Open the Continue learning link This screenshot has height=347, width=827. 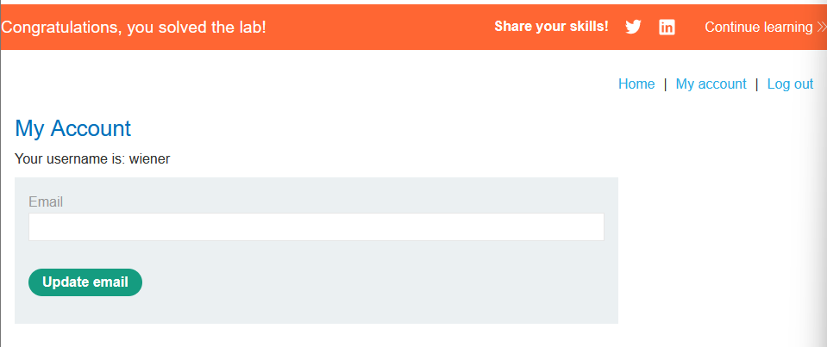click(x=758, y=27)
